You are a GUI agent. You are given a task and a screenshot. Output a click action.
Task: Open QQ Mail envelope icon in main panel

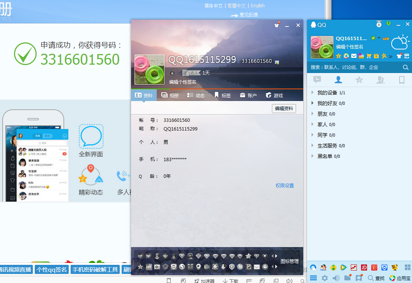click(x=354, y=56)
